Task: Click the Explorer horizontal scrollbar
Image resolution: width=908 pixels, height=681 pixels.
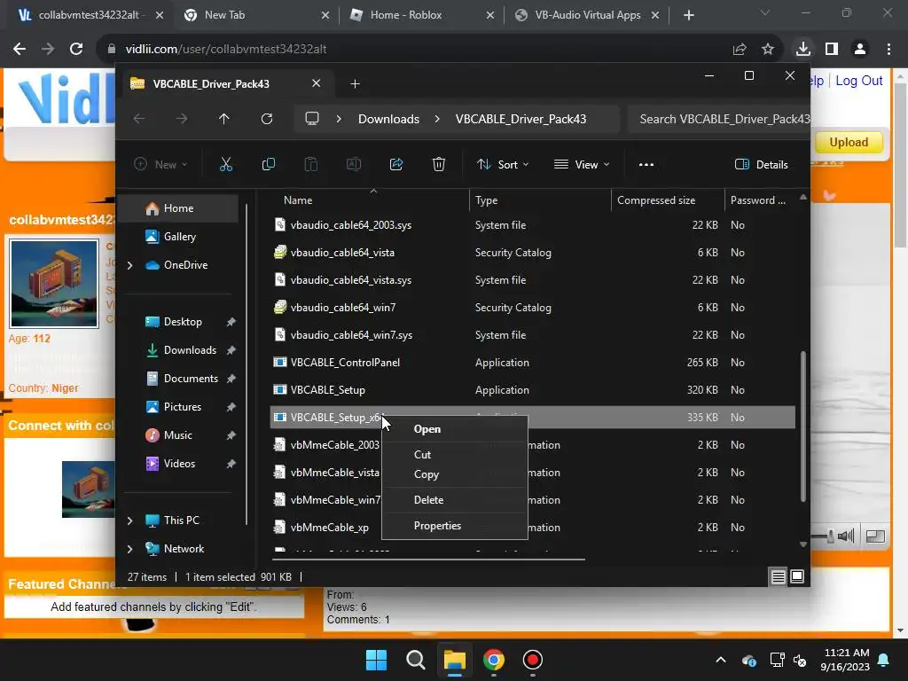Action: [x=428, y=560]
